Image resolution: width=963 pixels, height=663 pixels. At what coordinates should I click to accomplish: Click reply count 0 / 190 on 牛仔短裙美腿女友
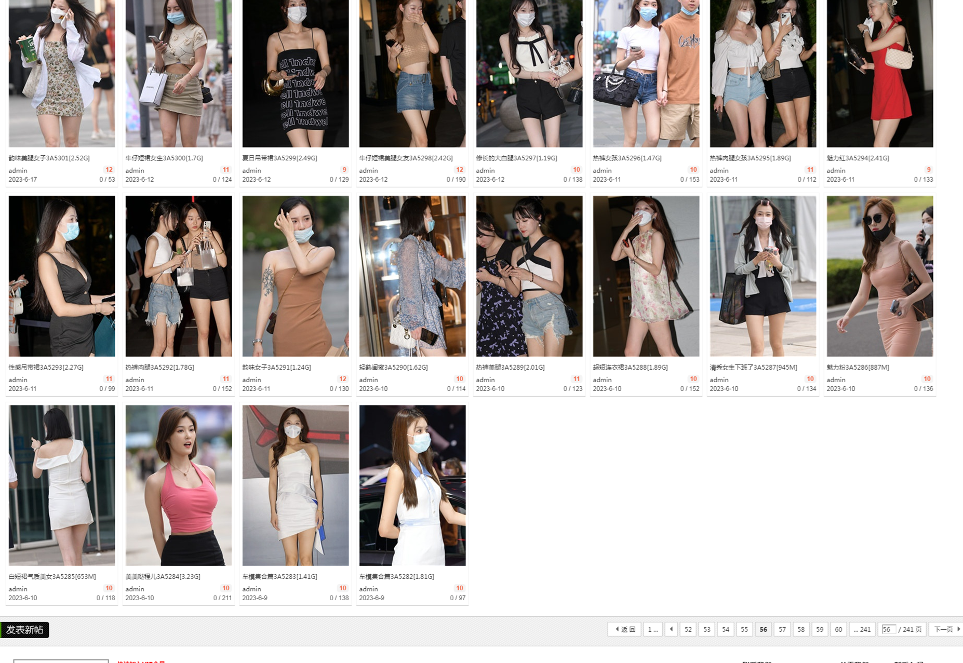click(x=456, y=179)
